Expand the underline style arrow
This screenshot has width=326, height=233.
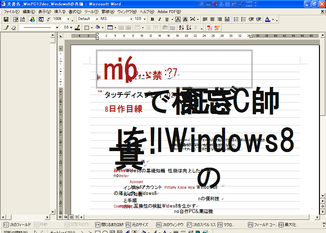tap(172, 19)
